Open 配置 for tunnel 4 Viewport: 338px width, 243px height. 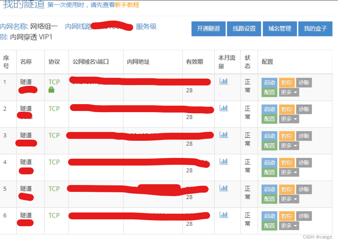[270, 172]
